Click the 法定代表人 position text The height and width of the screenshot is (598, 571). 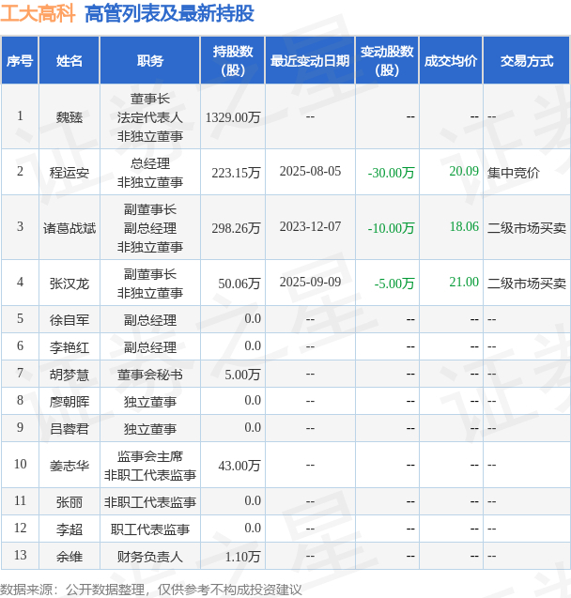[150, 116]
